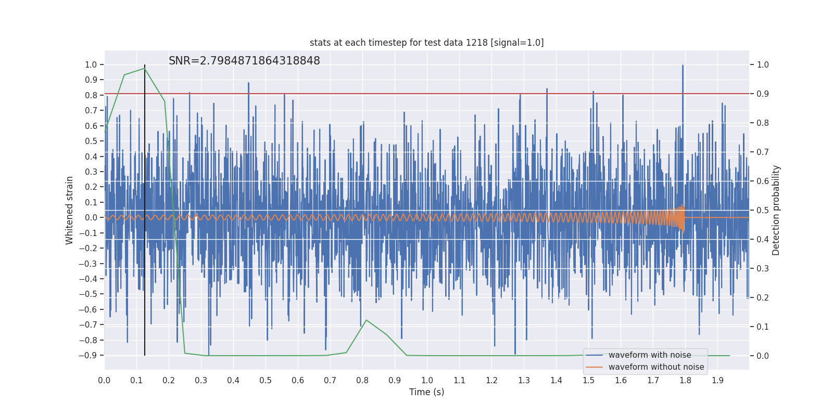
Task: Select the time axis tick label 0.3
Action: click(x=201, y=381)
